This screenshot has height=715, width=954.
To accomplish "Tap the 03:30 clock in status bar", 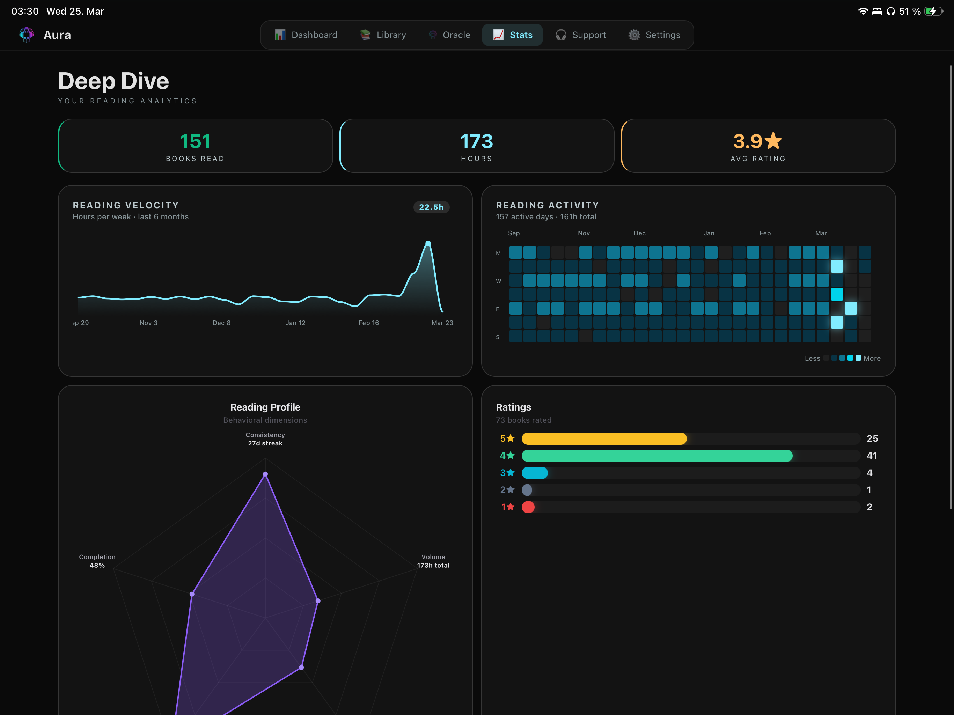I will [25, 11].
